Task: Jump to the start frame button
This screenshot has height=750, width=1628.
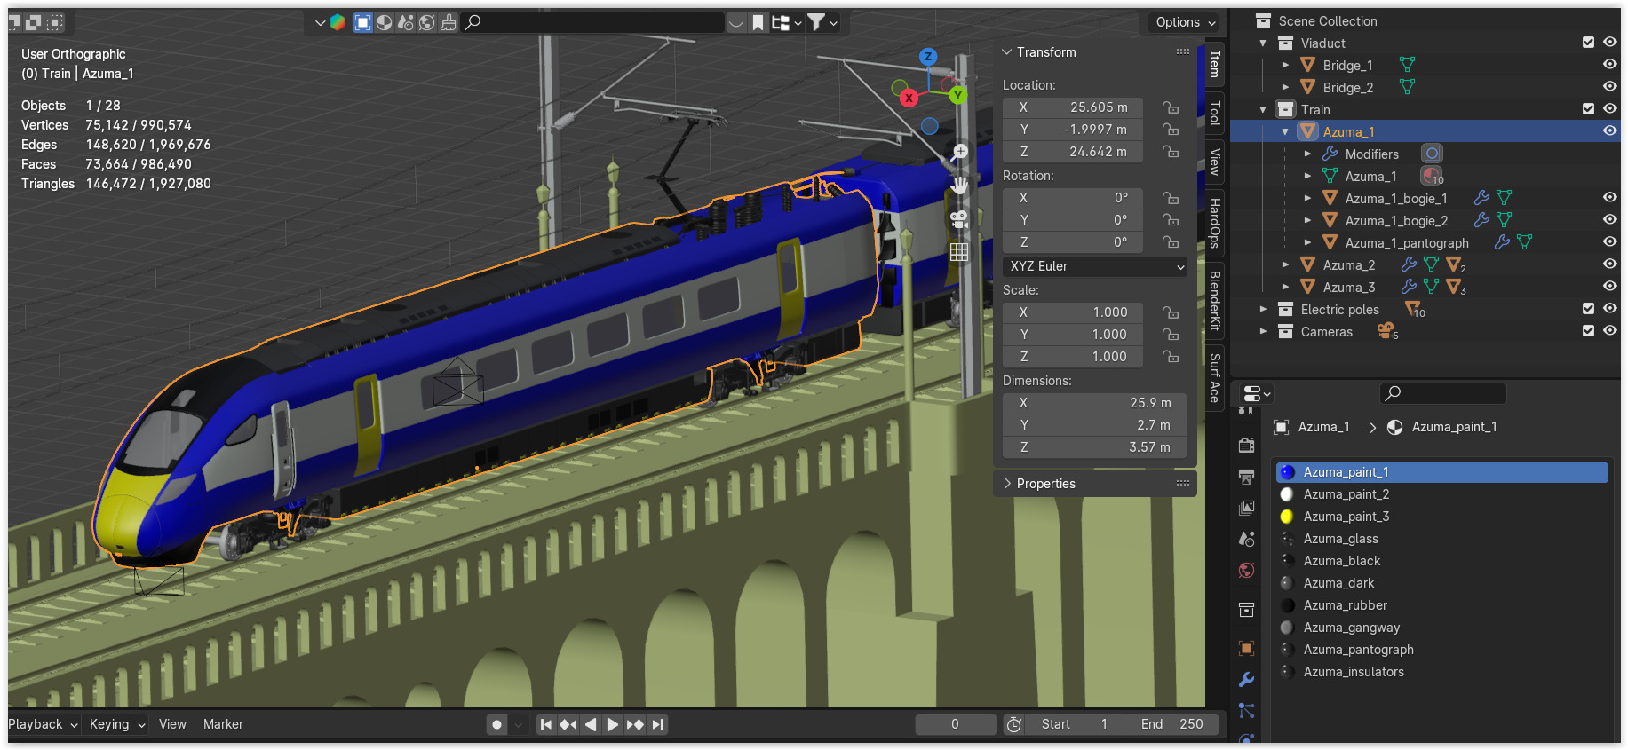Action: pyautogui.click(x=546, y=724)
